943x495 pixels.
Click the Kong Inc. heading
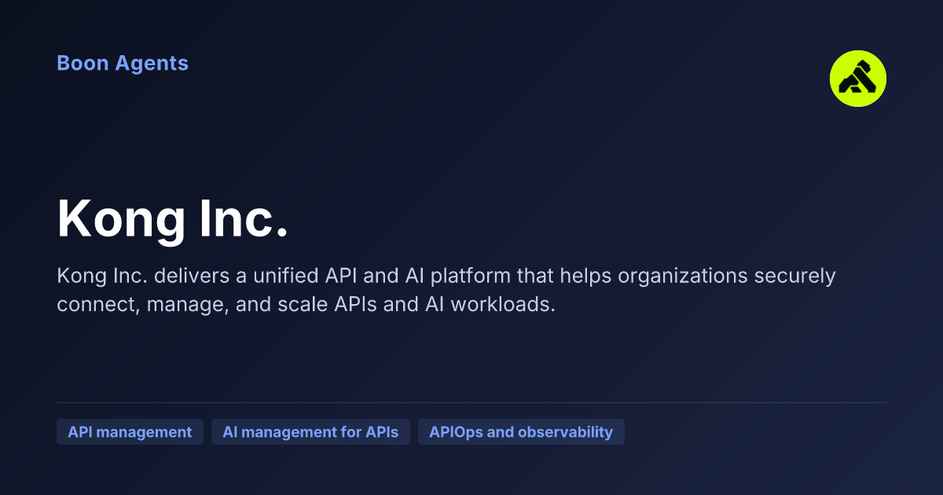(173, 218)
